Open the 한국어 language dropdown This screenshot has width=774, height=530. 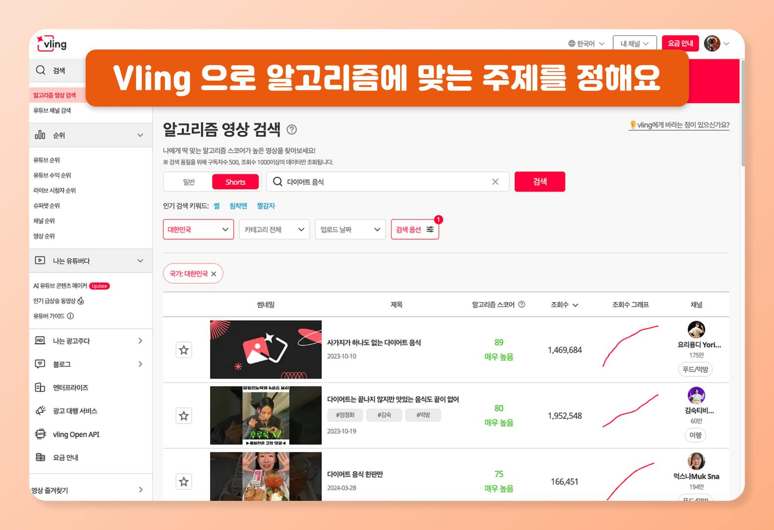(x=586, y=44)
